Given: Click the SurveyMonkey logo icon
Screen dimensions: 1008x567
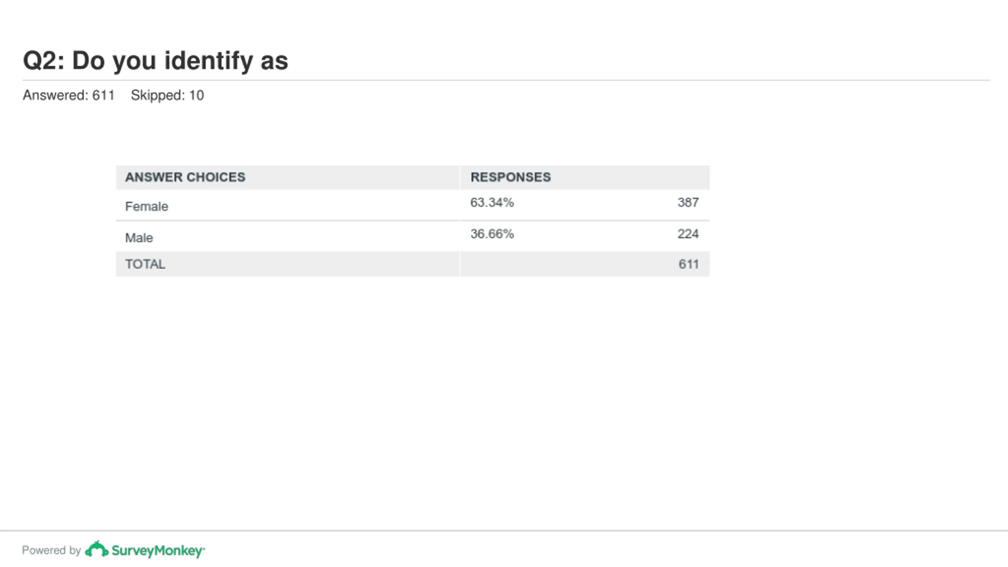Looking at the screenshot, I should (97, 549).
